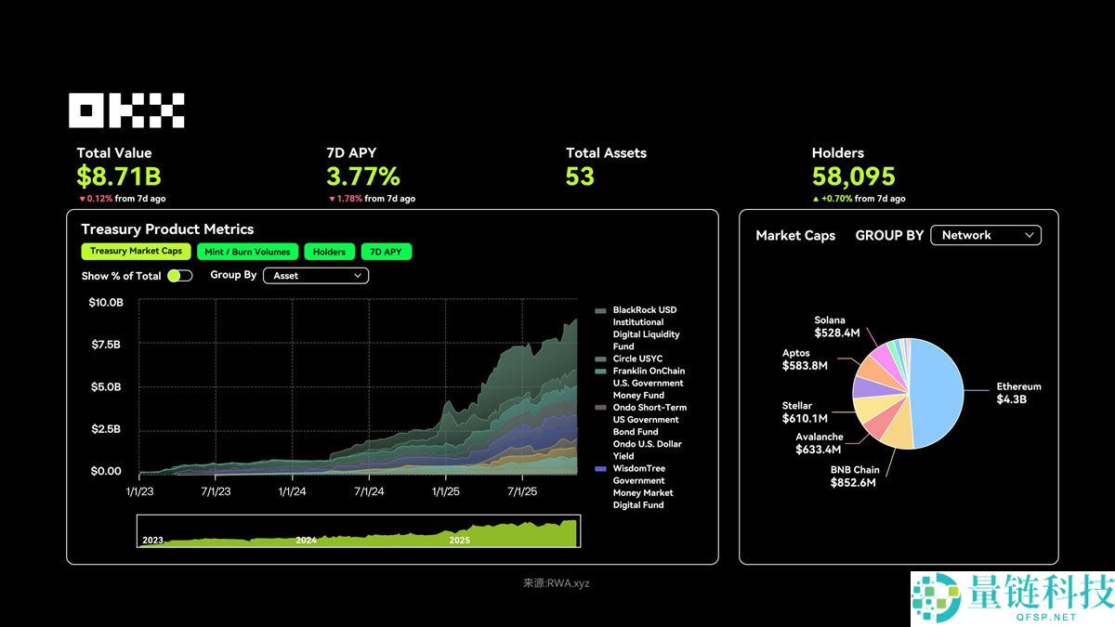
Task: Click 2024 on the timeline range selector
Action: [306, 540]
